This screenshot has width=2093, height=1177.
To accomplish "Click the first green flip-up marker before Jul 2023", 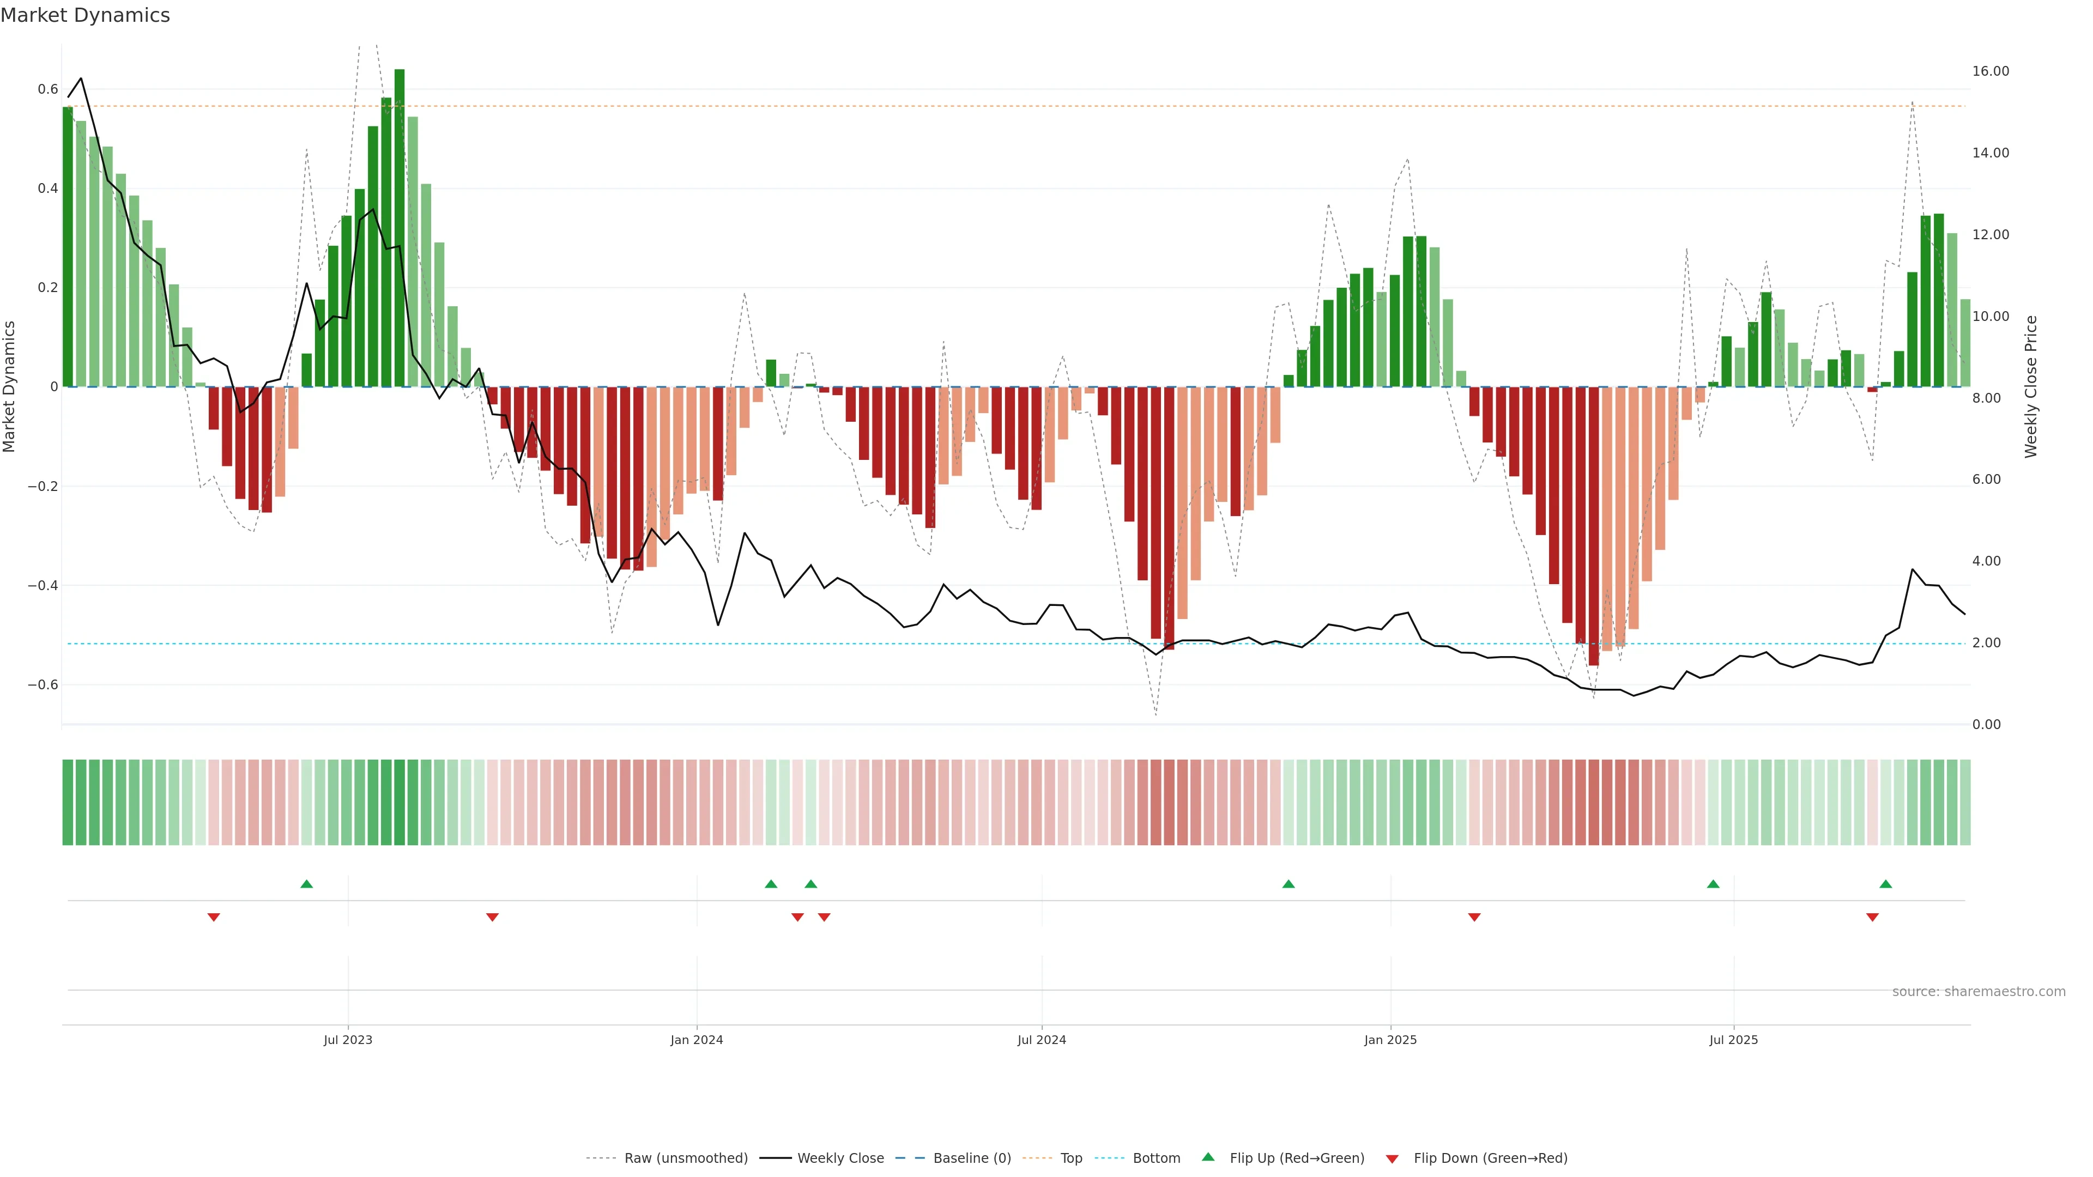I will (306, 884).
